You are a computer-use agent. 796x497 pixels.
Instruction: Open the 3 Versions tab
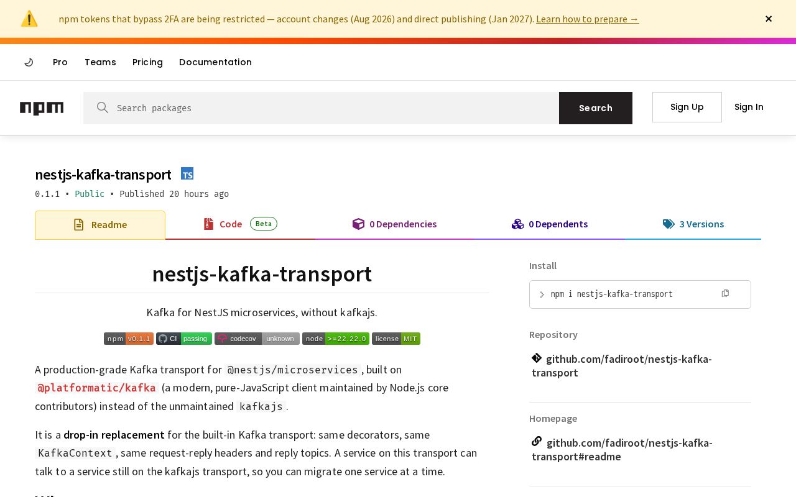tap(693, 224)
